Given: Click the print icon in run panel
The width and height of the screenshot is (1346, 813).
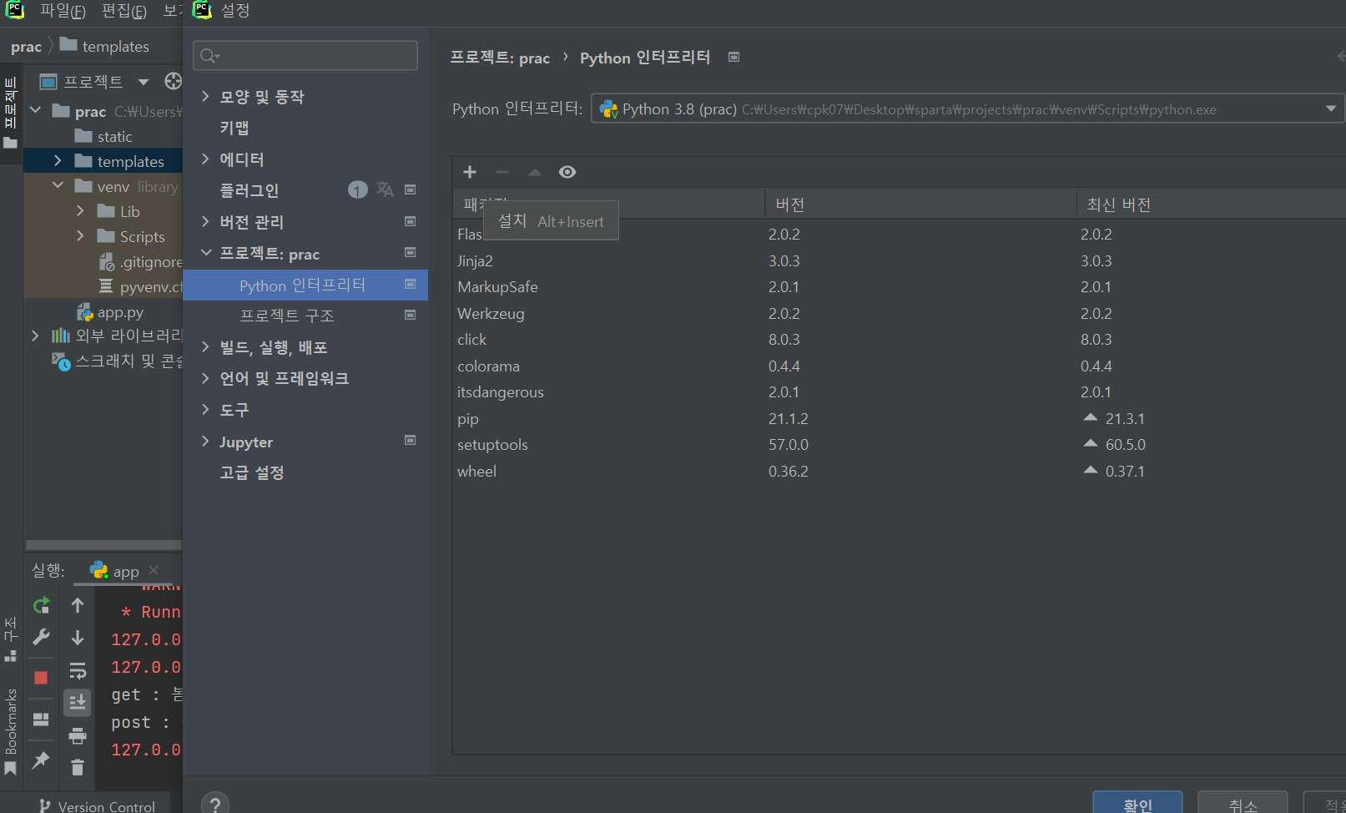Looking at the screenshot, I should tap(78, 735).
